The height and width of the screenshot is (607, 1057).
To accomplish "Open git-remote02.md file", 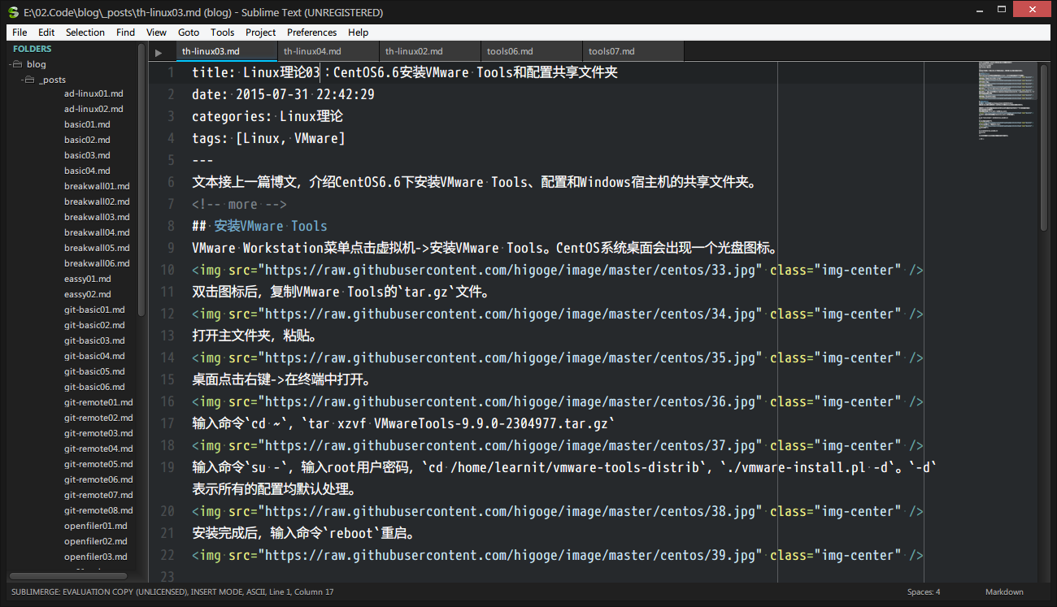I will [x=98, y=418].
